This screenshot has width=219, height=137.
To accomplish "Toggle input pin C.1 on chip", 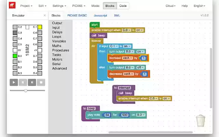I will point(40,27).
